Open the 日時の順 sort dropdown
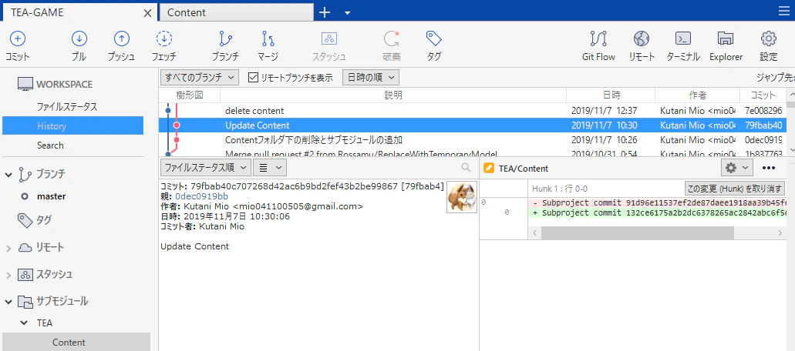This screenshot has width=795, height=351. point(371,78)
